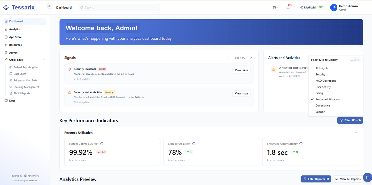Click the Security Vulnerabilities warning triangle icon
This screenshot has width=372, height=185.
(x=69, y=92)
